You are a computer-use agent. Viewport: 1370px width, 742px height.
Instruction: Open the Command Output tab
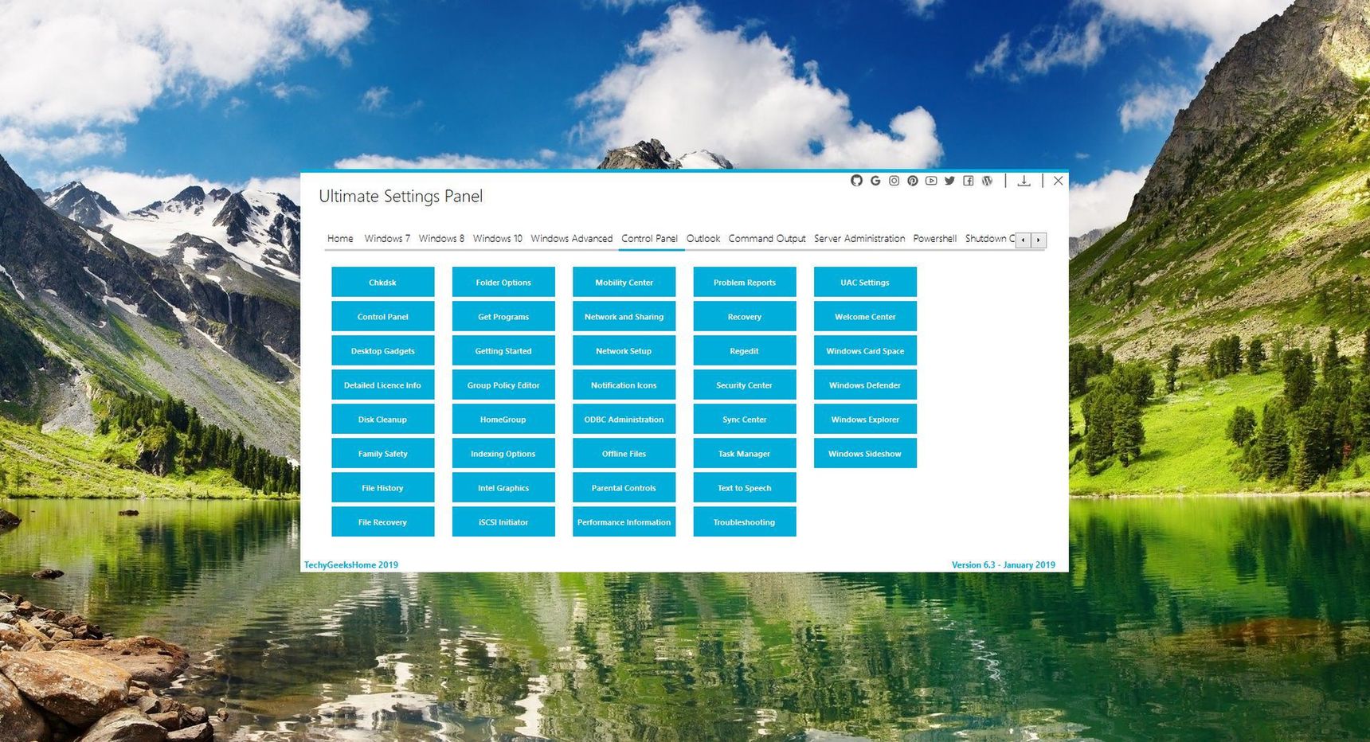767,238
